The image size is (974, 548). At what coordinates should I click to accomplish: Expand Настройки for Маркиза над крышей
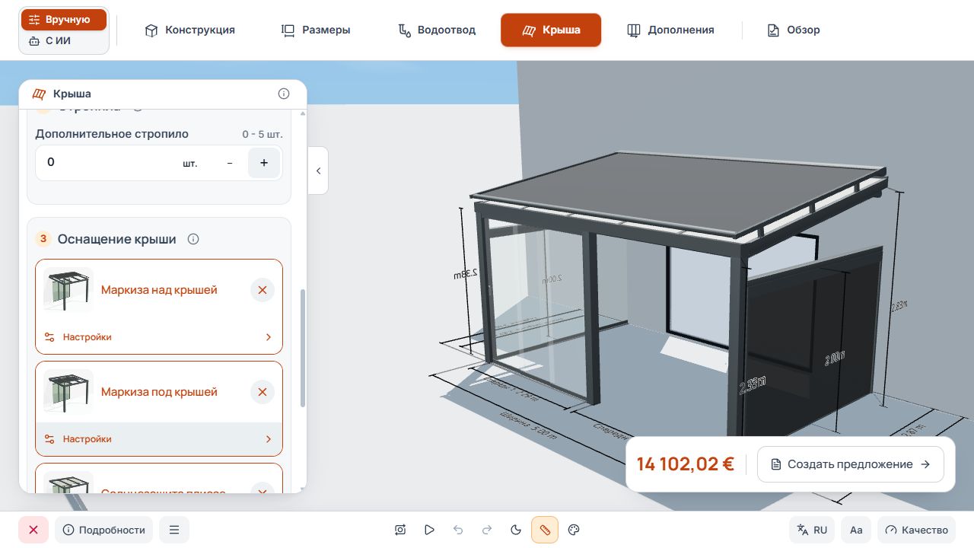[159, 337]
